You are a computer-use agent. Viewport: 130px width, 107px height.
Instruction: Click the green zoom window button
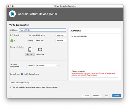point(13,6)
